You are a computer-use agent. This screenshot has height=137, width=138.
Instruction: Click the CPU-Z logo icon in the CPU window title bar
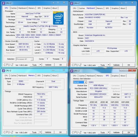click(x=4, y=3)
